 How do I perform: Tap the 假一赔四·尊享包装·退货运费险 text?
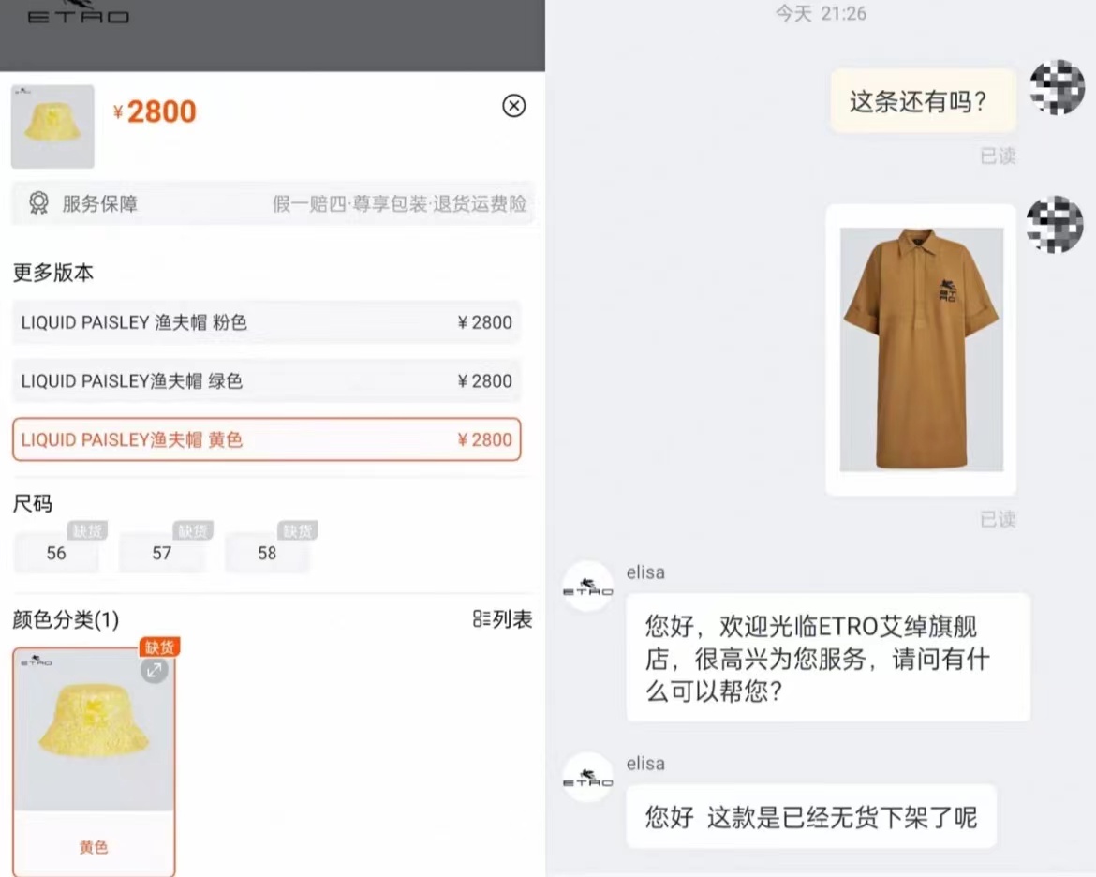coord(399,203)
